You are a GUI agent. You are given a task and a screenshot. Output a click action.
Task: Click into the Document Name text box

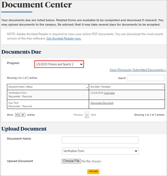(x=100, y=140)
